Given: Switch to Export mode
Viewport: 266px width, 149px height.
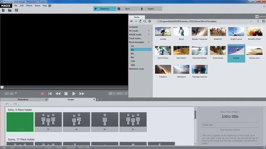Looking at the screenshot, I should click(x=150, y=9).
